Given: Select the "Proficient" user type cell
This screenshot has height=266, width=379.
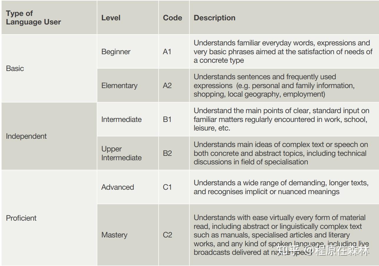Looking at the screenshot, I should (x=21, y=218).
